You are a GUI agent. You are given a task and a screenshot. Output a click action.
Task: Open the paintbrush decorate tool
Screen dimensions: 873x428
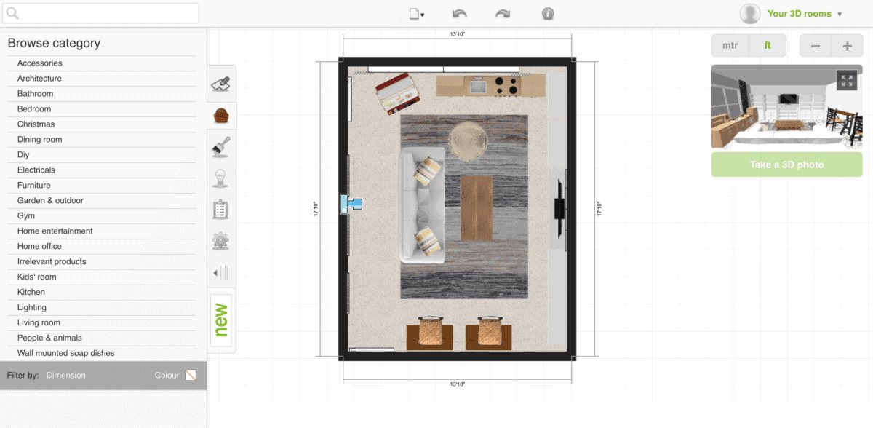221,147
